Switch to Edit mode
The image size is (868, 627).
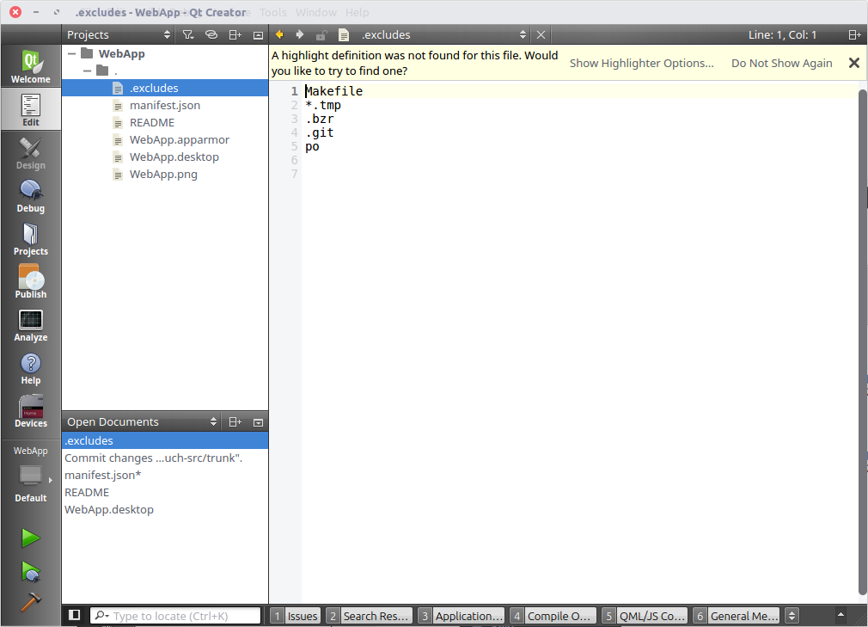click(30, 109)
